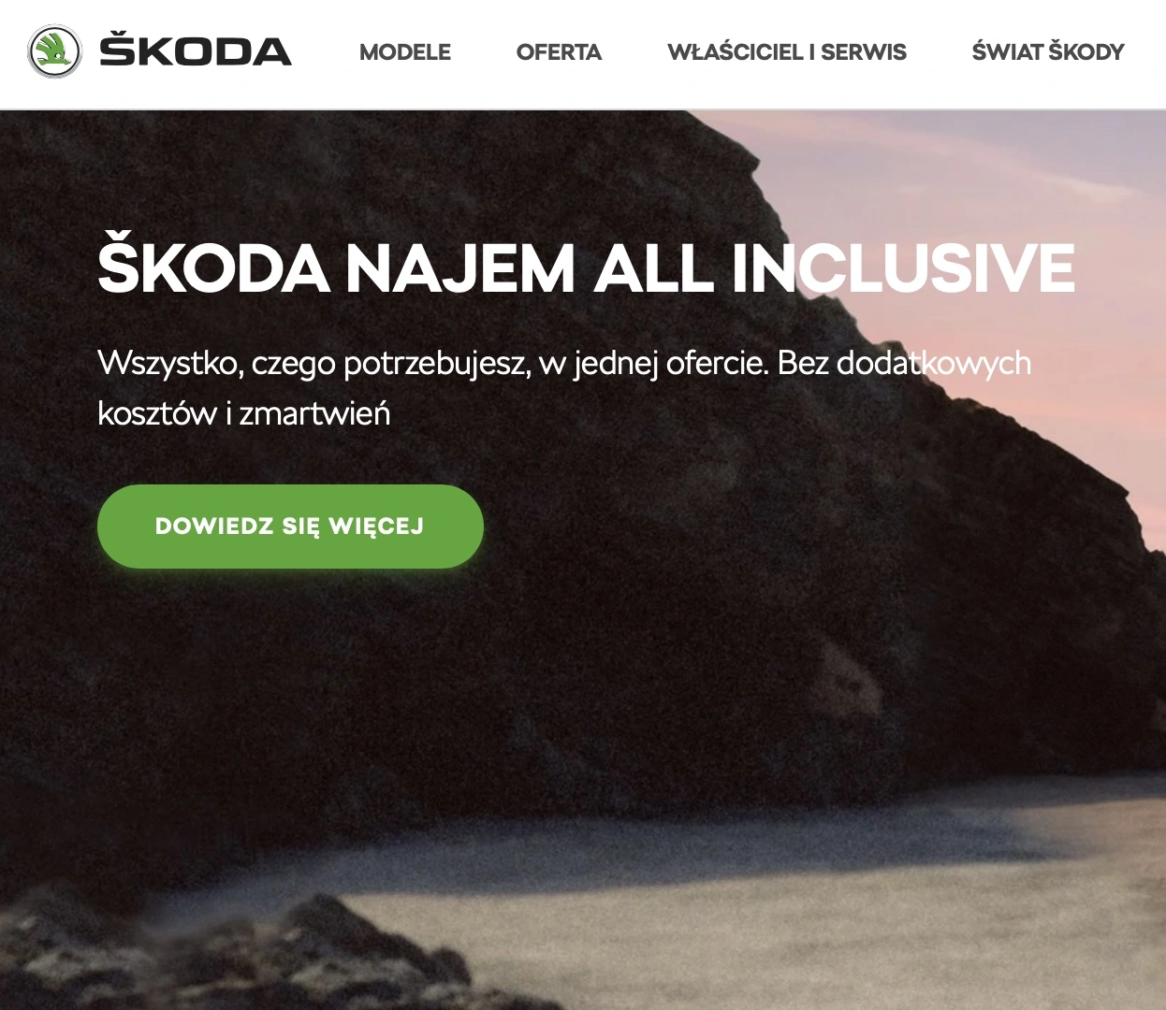Open the OFERTA menu item

coord(559,52)
